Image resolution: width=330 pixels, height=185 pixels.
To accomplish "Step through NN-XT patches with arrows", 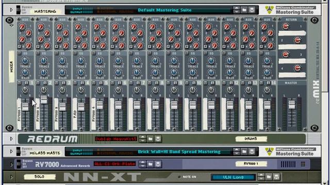I will [261, 177].
